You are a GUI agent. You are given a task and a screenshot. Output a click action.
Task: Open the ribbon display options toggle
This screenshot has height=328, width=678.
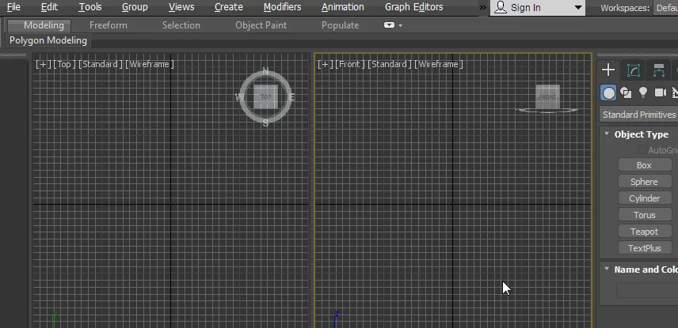[x=393, y=25]
